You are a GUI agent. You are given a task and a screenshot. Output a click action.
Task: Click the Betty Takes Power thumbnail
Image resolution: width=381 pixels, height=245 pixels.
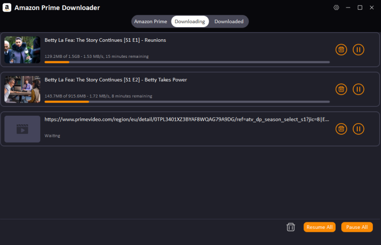point(22,90)
